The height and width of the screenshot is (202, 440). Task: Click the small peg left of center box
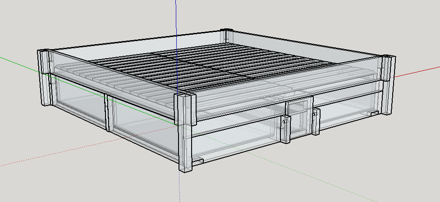coord(284,121)
